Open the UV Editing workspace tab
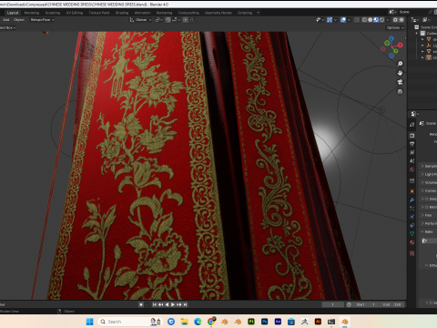437x328 pixels. pyautogui.click(x=75, y=13)
